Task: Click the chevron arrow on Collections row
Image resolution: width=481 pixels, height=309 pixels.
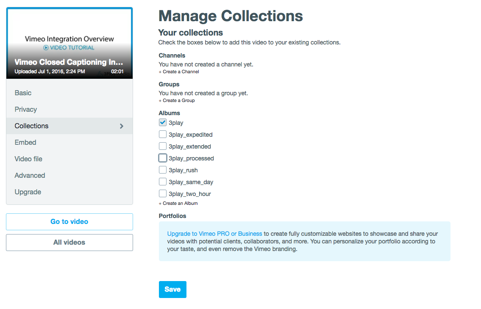Action: coord(122,126)
